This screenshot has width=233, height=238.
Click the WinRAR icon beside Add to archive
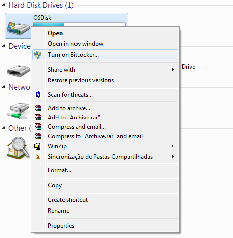(38, 108)
